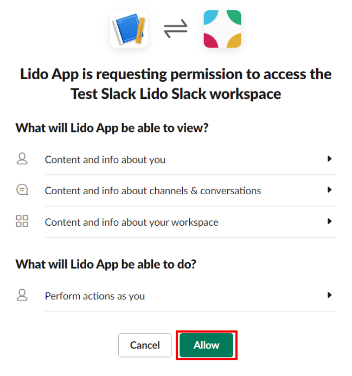Select 'Content and info about your workspace' text

tap(132, 222)
